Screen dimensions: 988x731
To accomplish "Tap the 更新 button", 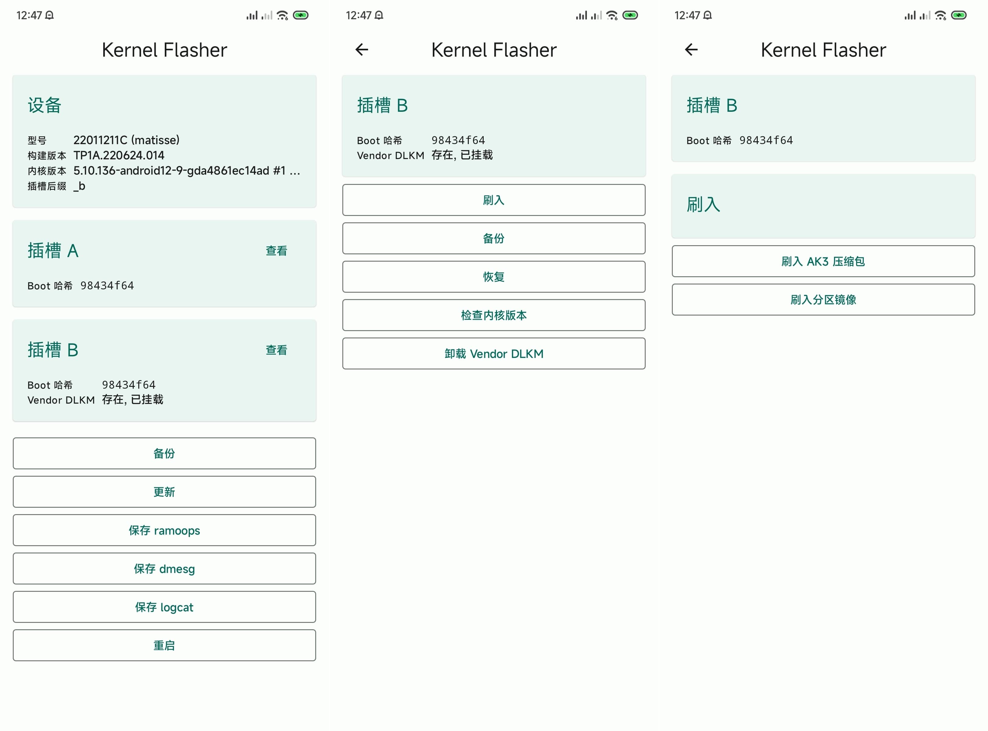I will click(164, 492).
